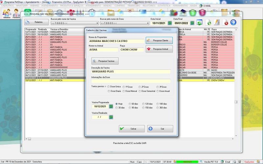263x164 pixels.
Task: Click Pesquisar Animal button
Action: (x=159, y=49)
